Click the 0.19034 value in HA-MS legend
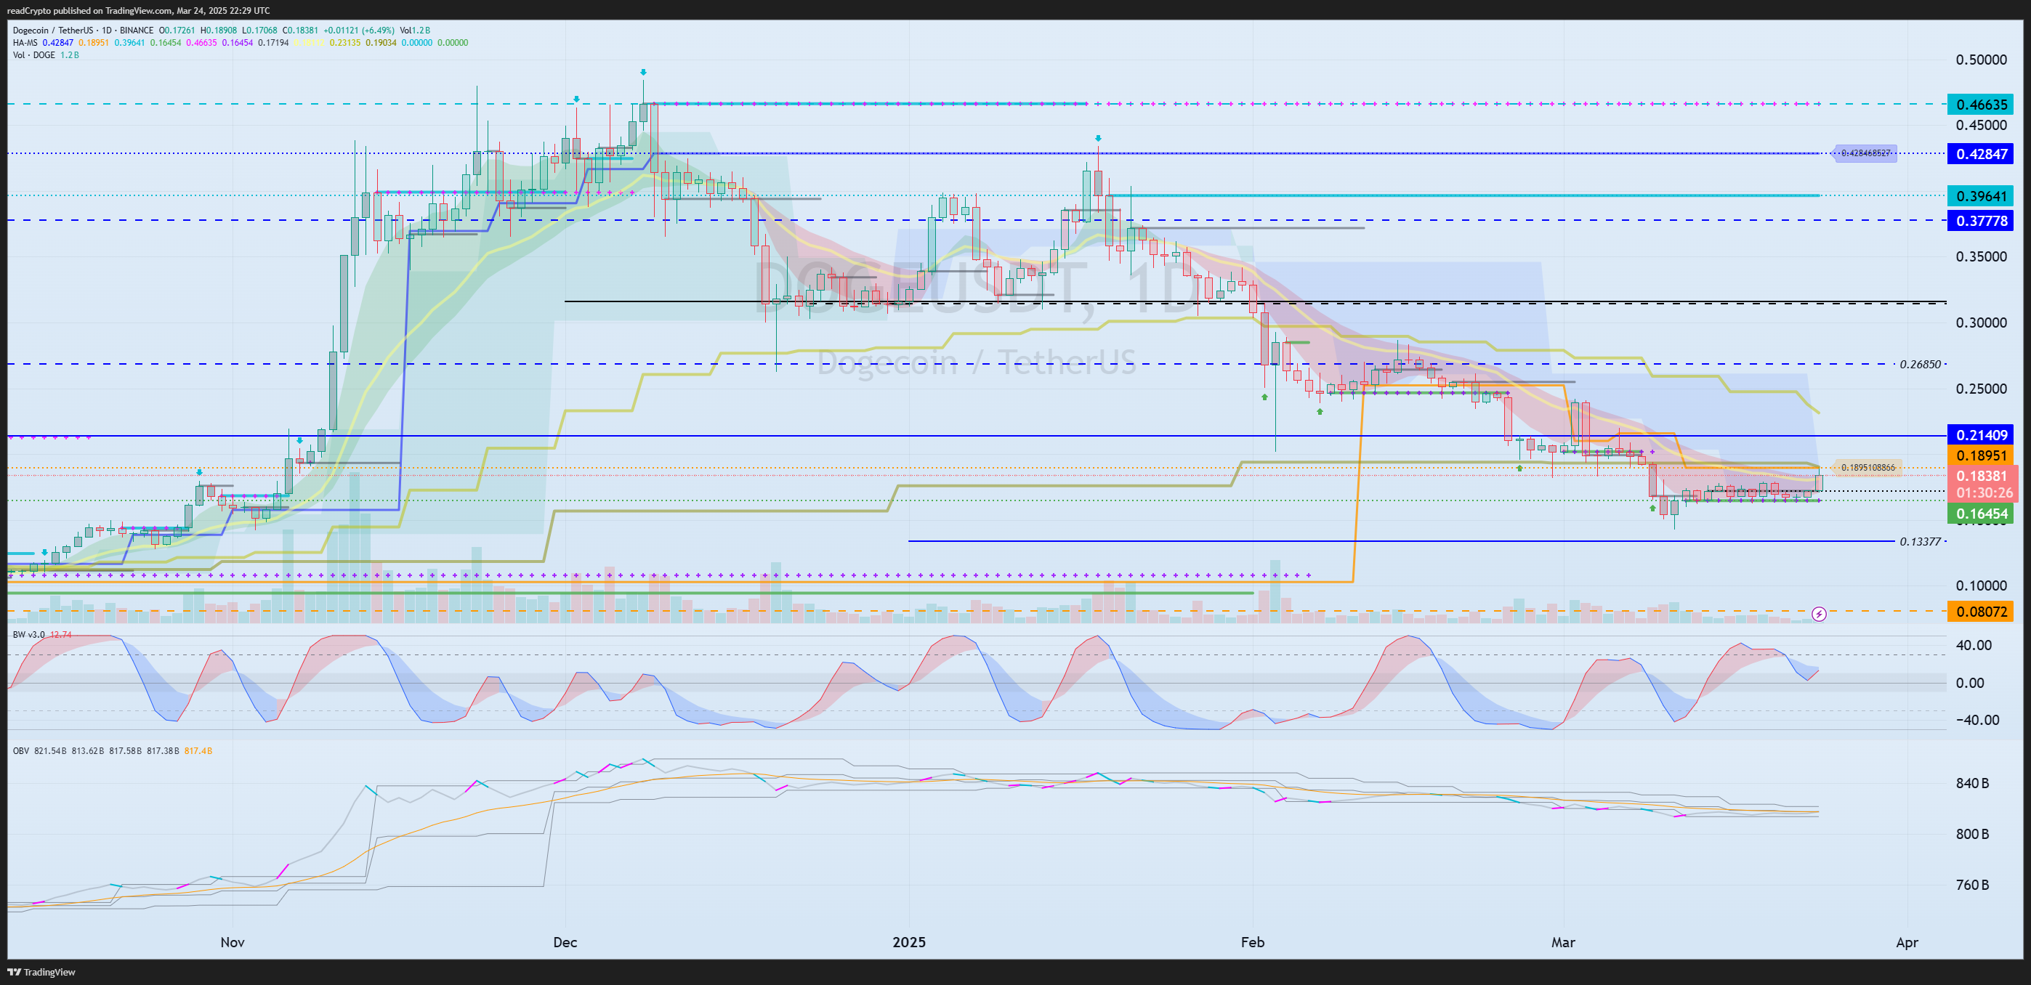Viewport: 2031px width, 985px height. (x=381, y=43)
